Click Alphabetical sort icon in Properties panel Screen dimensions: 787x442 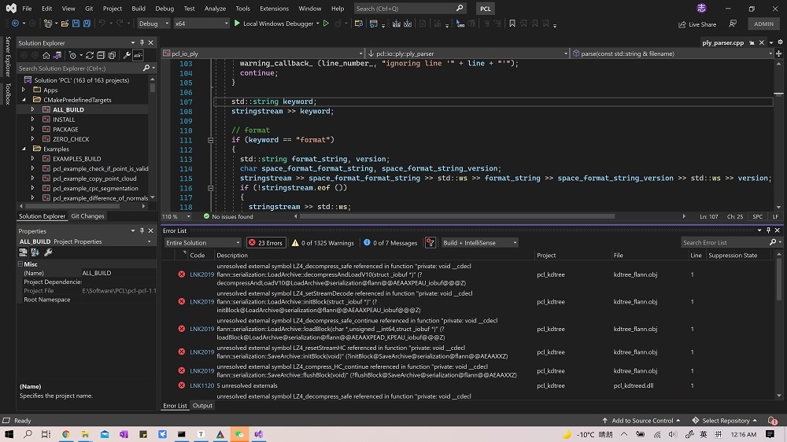[35, 252]
